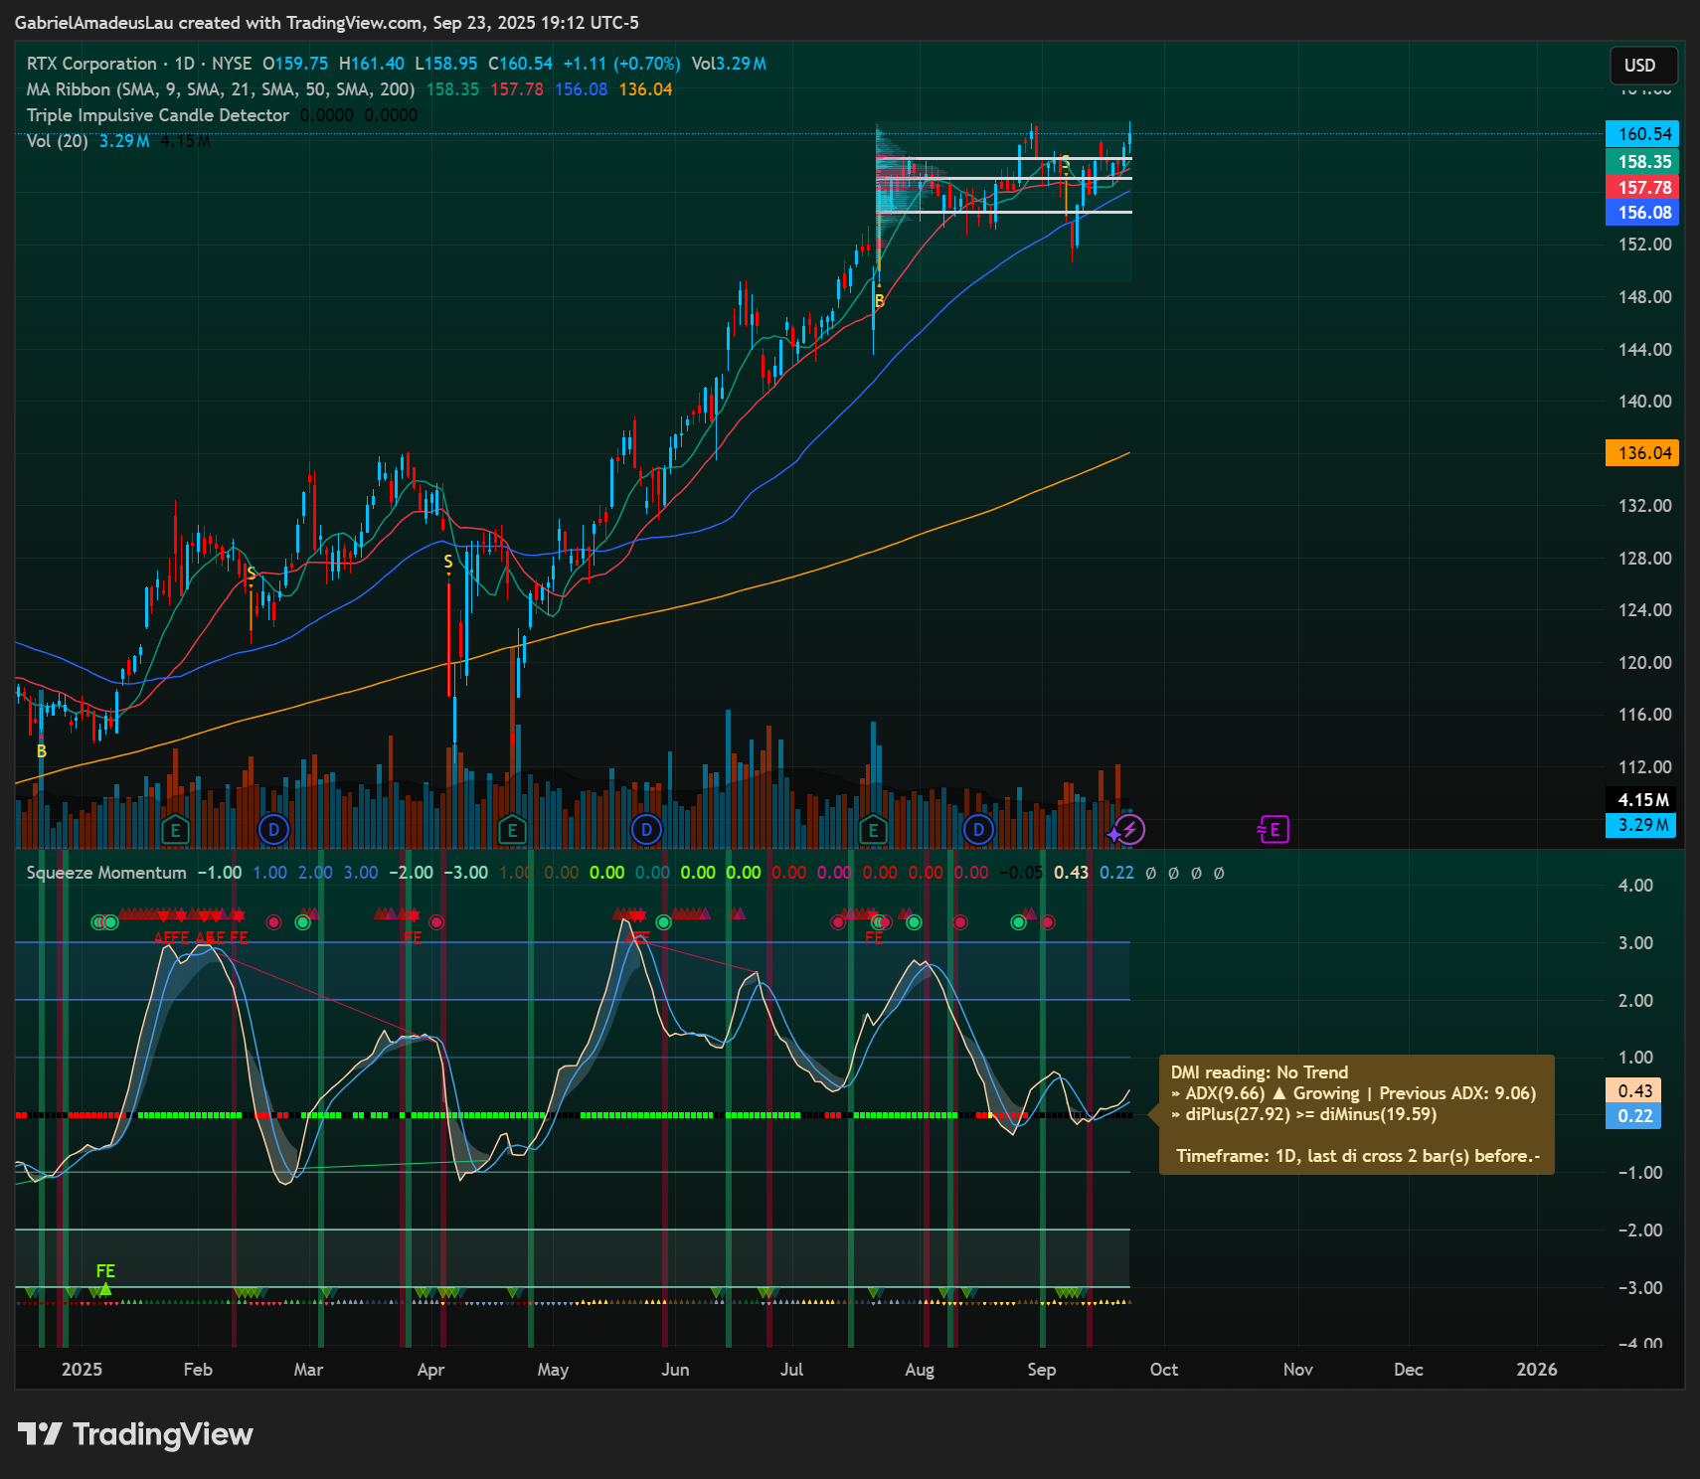1700x1479 pixels.
Task: Click the +1.11 (+0.70%) change value
Action: [621, 64]
